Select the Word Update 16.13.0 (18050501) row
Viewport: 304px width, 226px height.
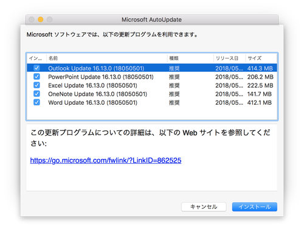[x=152, y=102]
